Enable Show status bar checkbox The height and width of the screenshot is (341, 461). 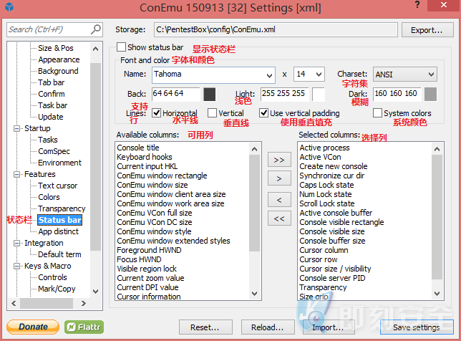121,47
